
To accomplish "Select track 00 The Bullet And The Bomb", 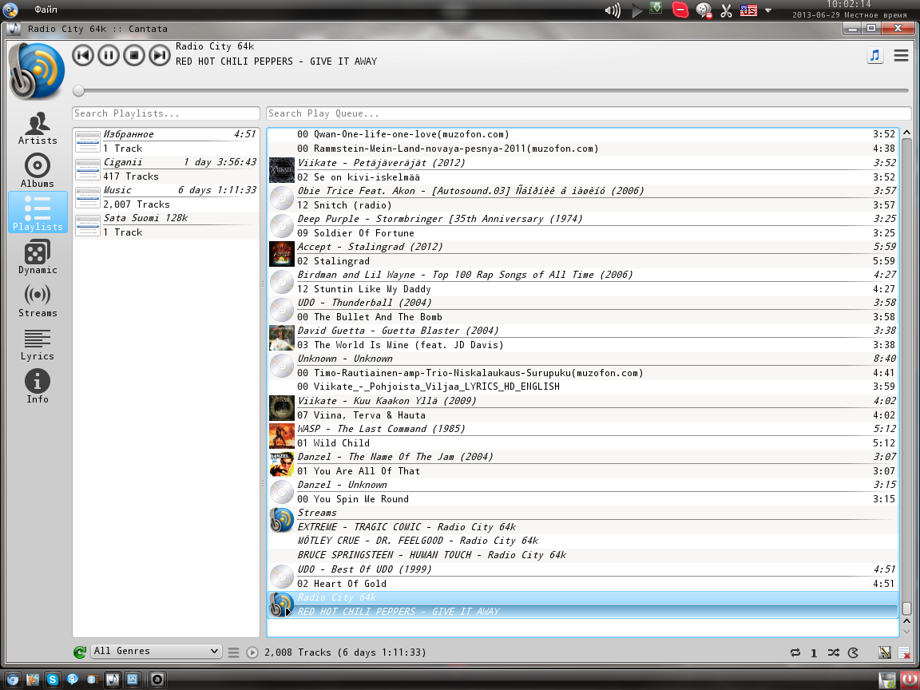I will pyautogui.click(x=583, y=317).
